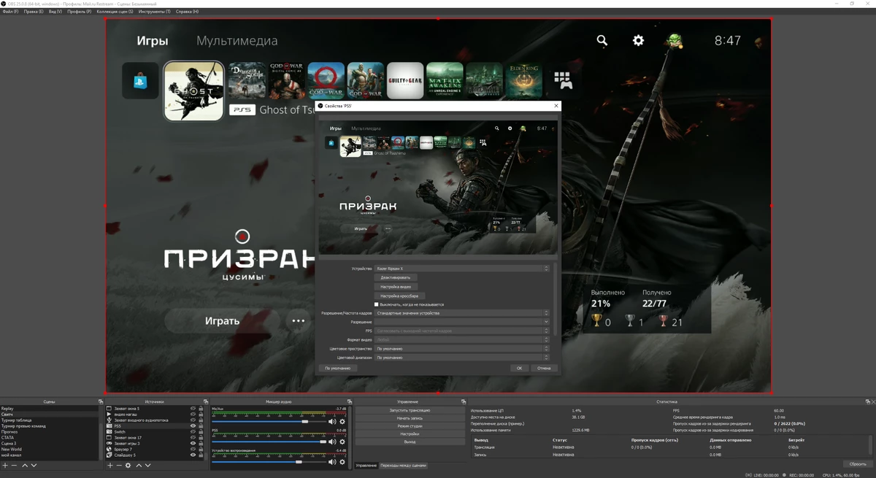876x478 pixels.
Task: Switch to Переходы между сценами tab
Action: [x=403, y=466]
